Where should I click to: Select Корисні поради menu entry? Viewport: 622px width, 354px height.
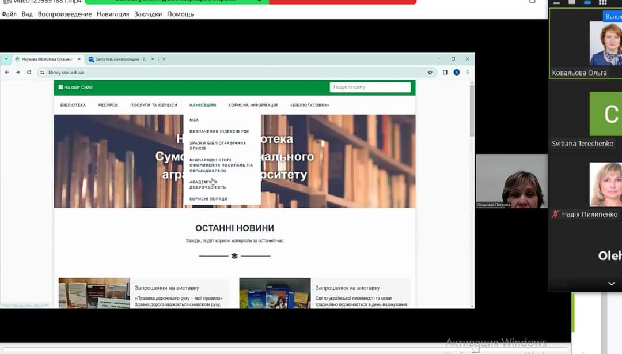(208, 199)
